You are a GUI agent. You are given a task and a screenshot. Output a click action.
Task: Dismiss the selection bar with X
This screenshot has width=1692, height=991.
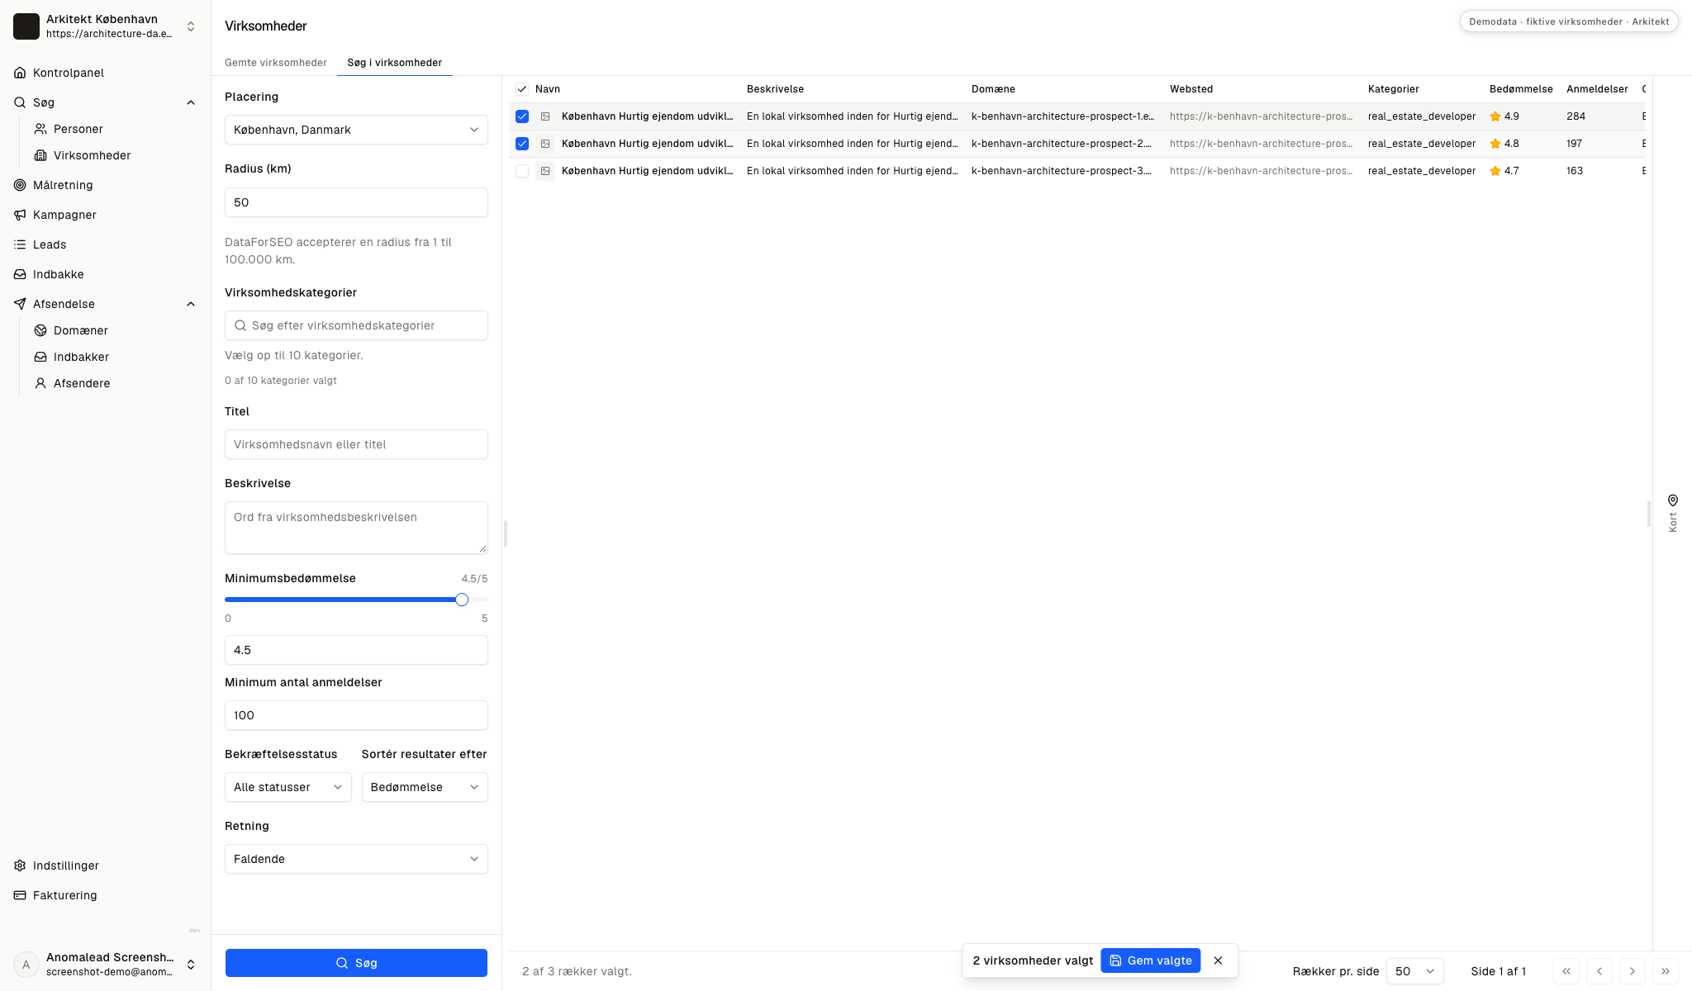tap(1218, 960)
